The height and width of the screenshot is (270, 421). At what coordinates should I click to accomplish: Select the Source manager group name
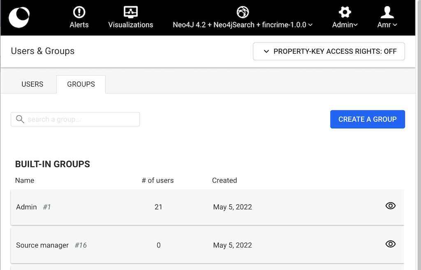42,245
